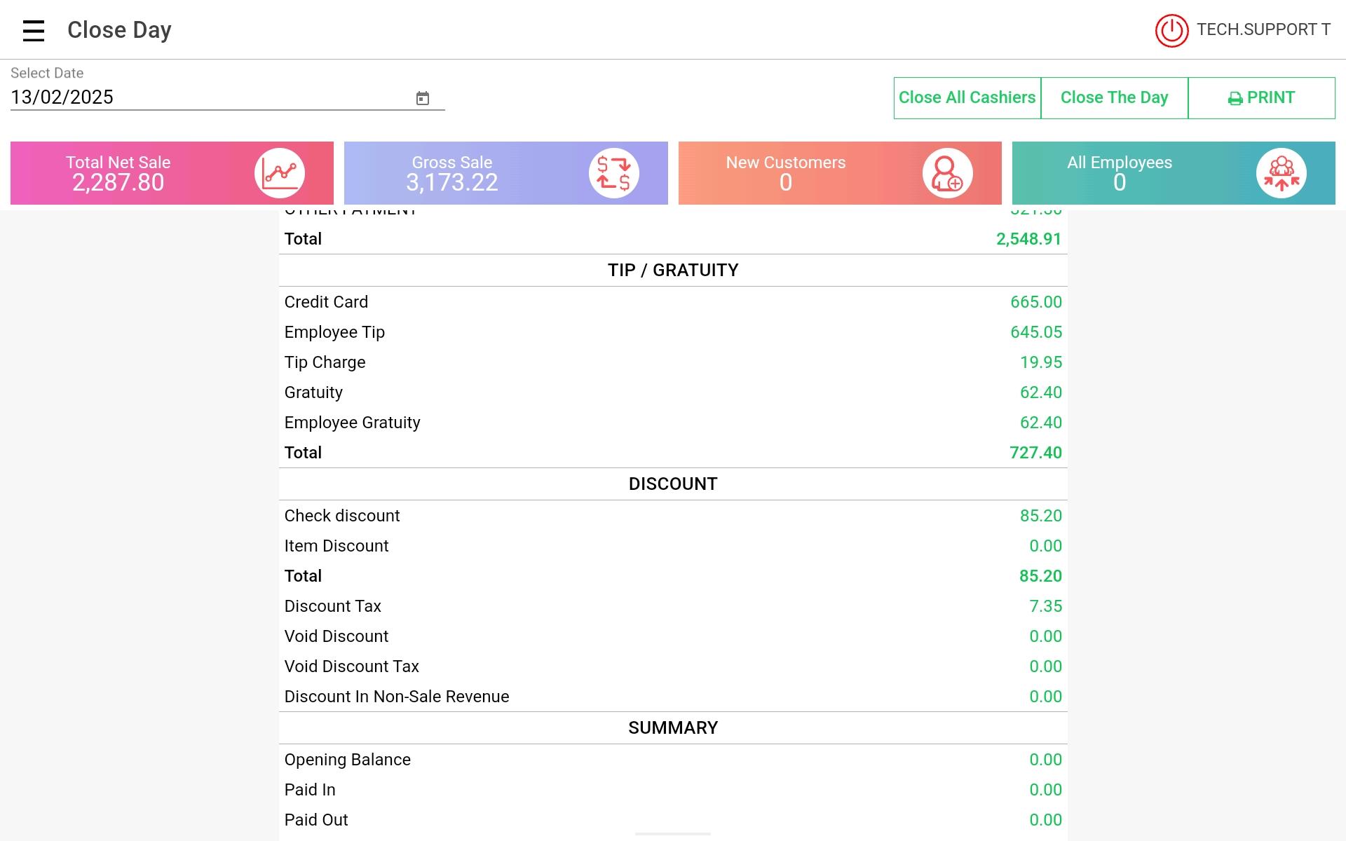Screen dimensions: 1346x841
Task: Select the Void Discount row label
Action: (336, 636)
